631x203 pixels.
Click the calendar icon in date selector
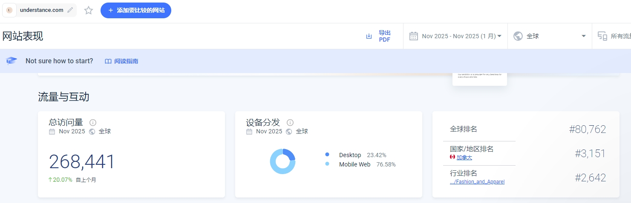click(x=413, y=36)
